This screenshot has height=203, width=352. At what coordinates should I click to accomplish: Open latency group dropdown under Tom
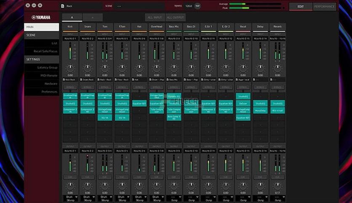105,198
